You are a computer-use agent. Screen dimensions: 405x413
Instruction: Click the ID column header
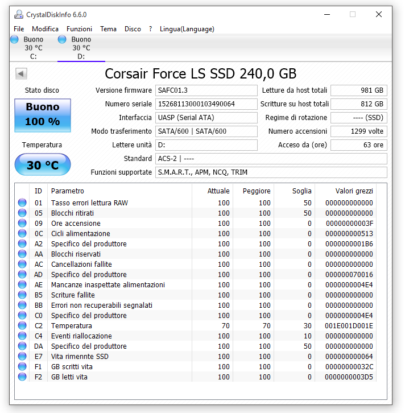pyautogui.click(x=39, y=191)
